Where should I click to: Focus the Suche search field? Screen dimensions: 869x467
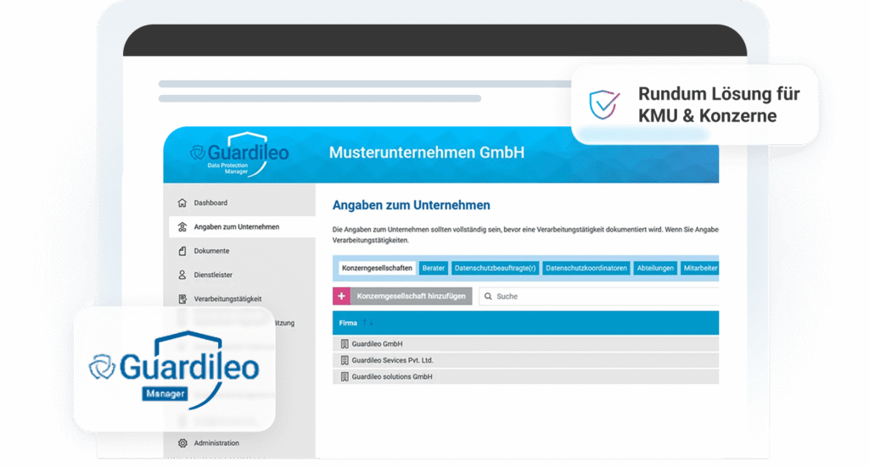599,297
